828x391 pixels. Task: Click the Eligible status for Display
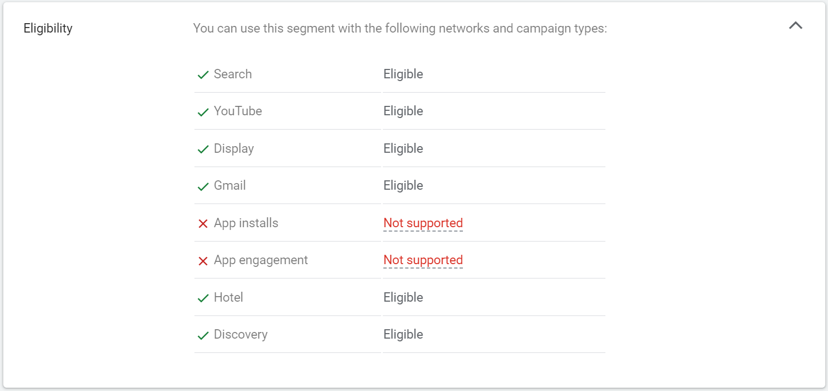pyautogui.click(x=403, y=148)
